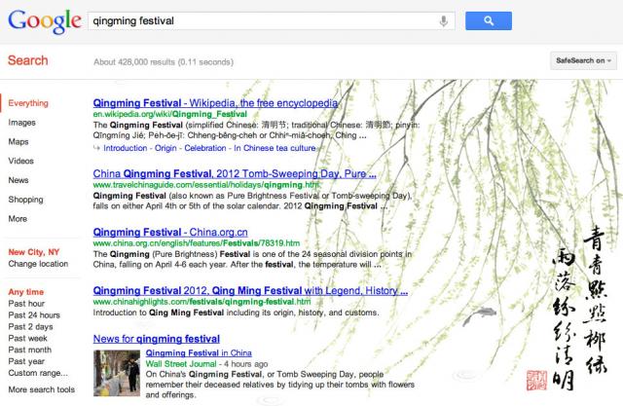Screen dimensions: 623x406
Task: Jump to Wikipedia Introduction section link
Action: (x=126, y=148)
